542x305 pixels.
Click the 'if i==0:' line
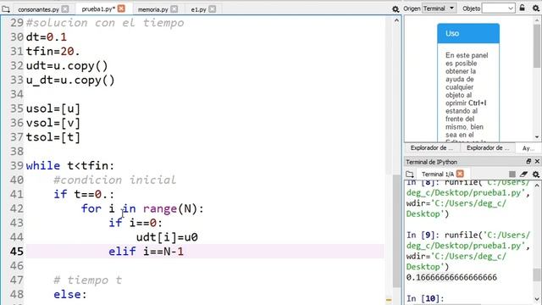(x=135, y=223)
